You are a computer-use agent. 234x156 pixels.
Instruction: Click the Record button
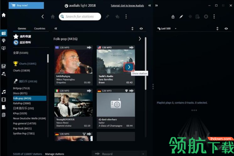click(x=116, y=153)
